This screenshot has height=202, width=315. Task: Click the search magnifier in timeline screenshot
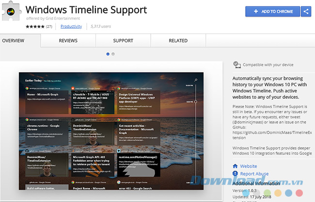pyautogui.click(x=196, y=80)
